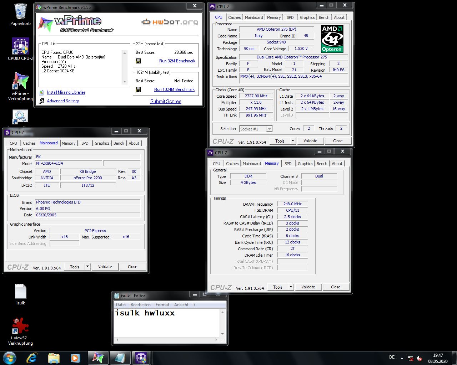Click the wPrime CPU List scrollbar down arrow
This screenshot has height=365, width=457.
(x=125, y=81)
